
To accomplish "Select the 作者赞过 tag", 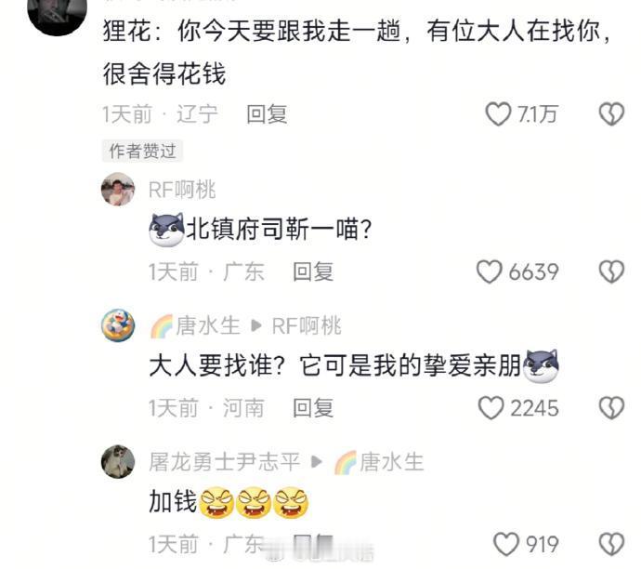I will point(142,151).
